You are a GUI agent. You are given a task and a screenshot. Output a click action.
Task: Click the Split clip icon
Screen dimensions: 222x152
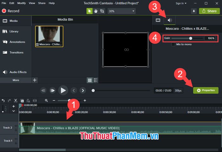(x=35, y=100)
